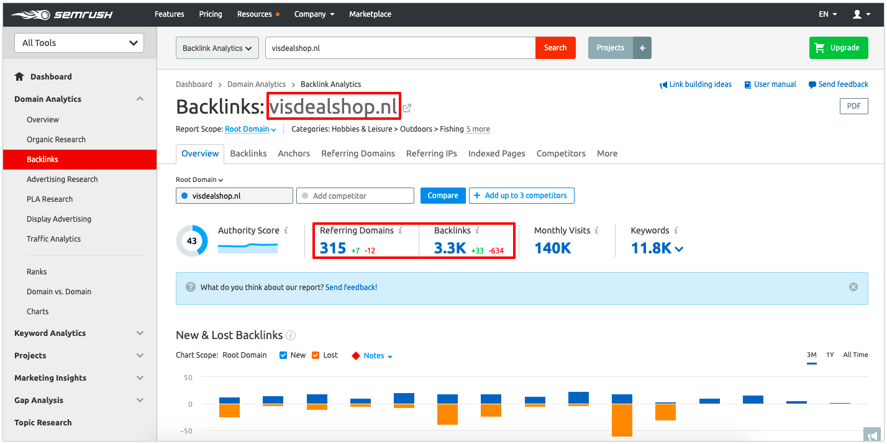Open Backlink Analytics tool selector dropdown
This screenshot has height=444, width=887.
[217, 48]
